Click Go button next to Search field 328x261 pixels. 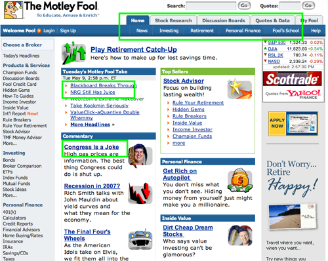[244, 6]
